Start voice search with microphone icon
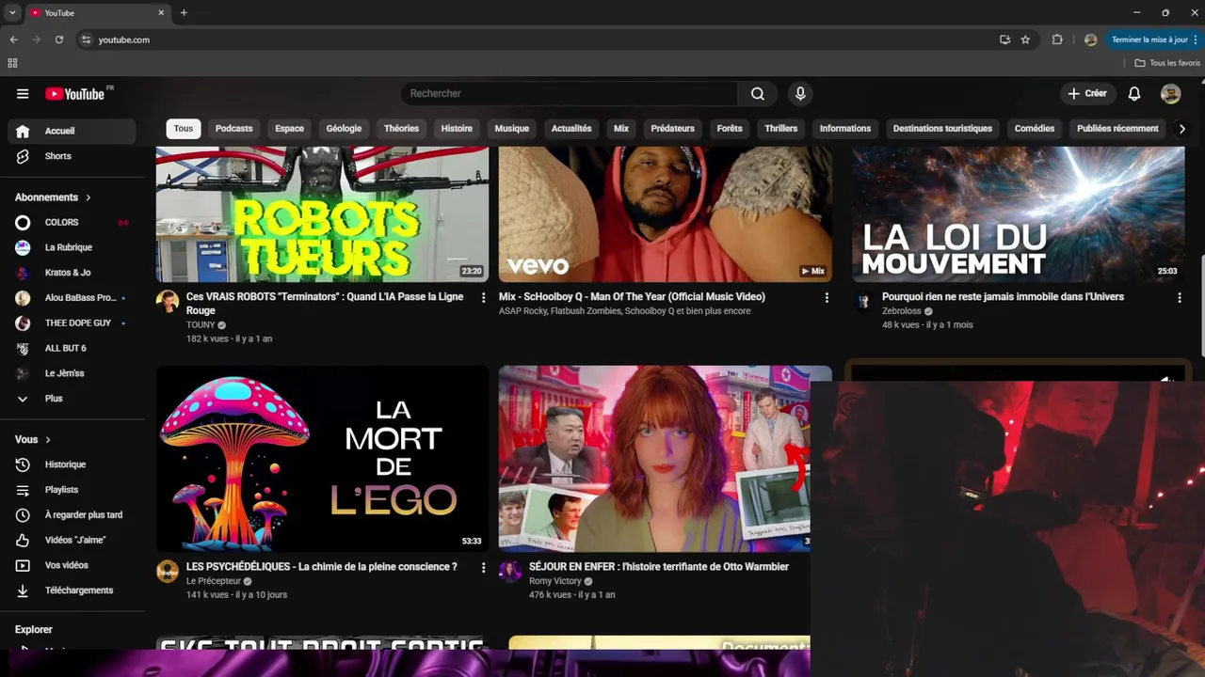Screen dimensions: 1205x677 point(800,93)
